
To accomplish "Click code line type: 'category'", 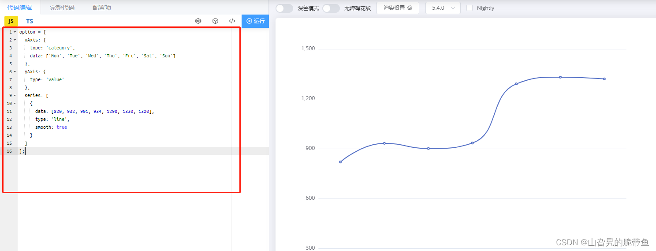I will 52,48.
